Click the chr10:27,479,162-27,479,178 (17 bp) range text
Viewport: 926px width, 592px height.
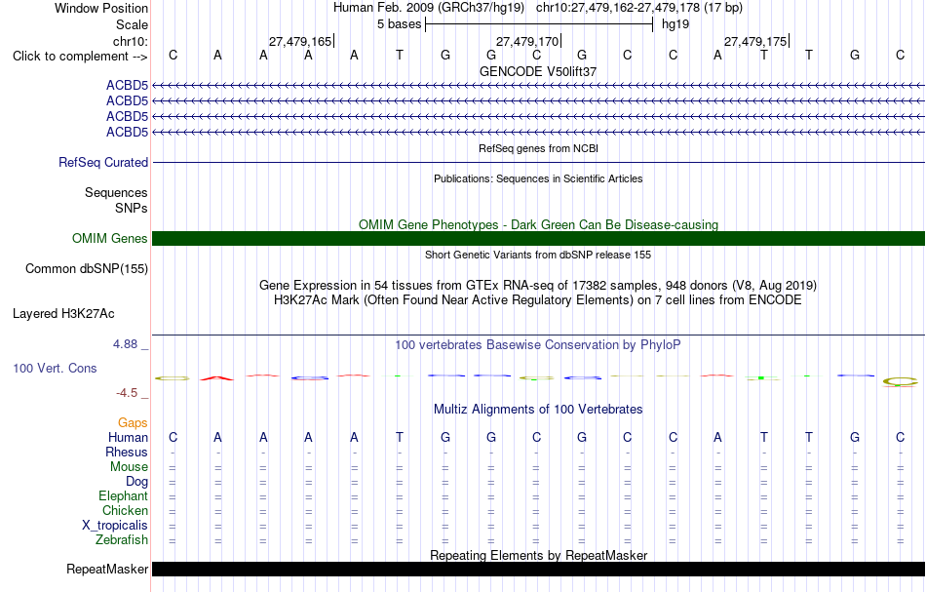pos(639,8)
